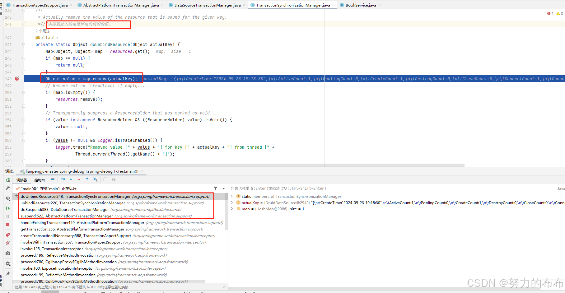Expand the actualKey variable node
565x293 pixels.
tap(232, 202)
